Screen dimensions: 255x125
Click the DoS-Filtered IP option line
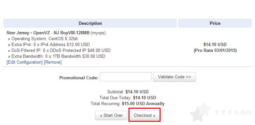click(59, 50)
